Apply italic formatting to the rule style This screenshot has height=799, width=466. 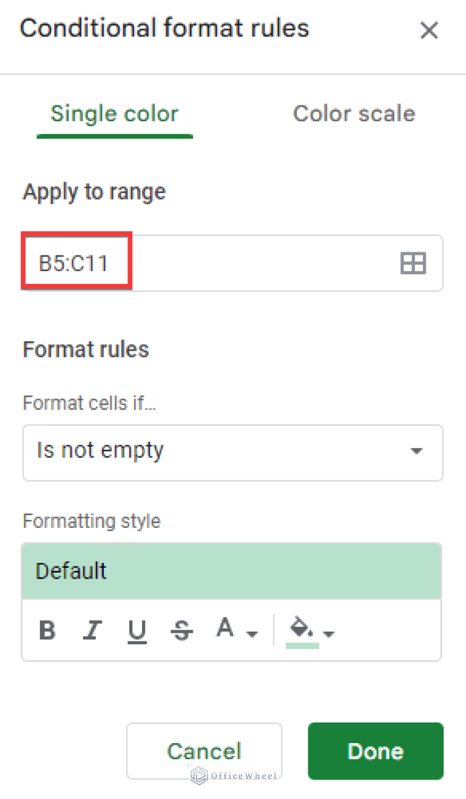coord(92,630)
